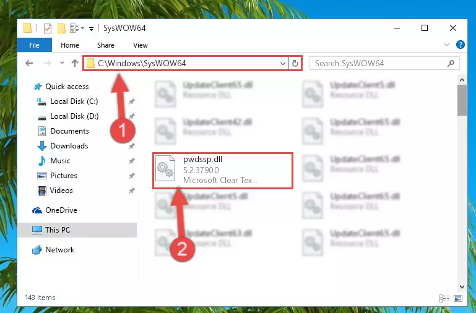Screen dimensions: 476x313
Task: Go back with the Back arrow
Action: (x=29, y=63)
